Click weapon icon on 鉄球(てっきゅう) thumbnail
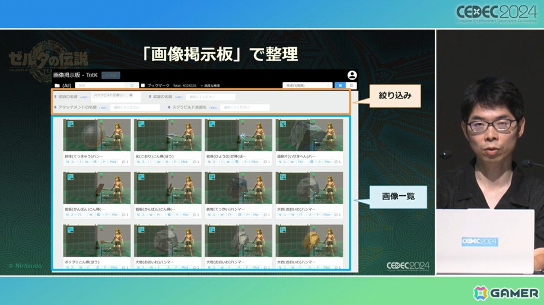Screen dimensions: 544x305 pos(71,124)
